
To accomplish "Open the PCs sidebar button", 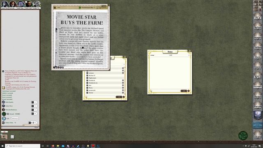I will pos(258,16).
